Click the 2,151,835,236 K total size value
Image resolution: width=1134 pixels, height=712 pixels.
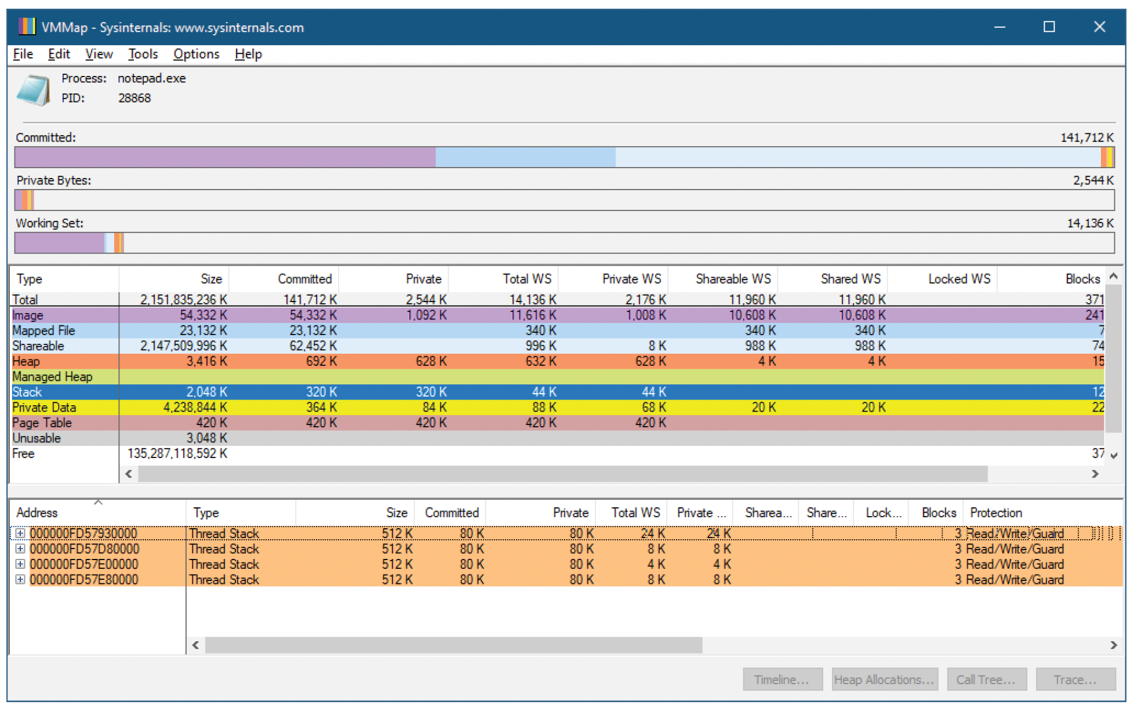click(184, 300)
